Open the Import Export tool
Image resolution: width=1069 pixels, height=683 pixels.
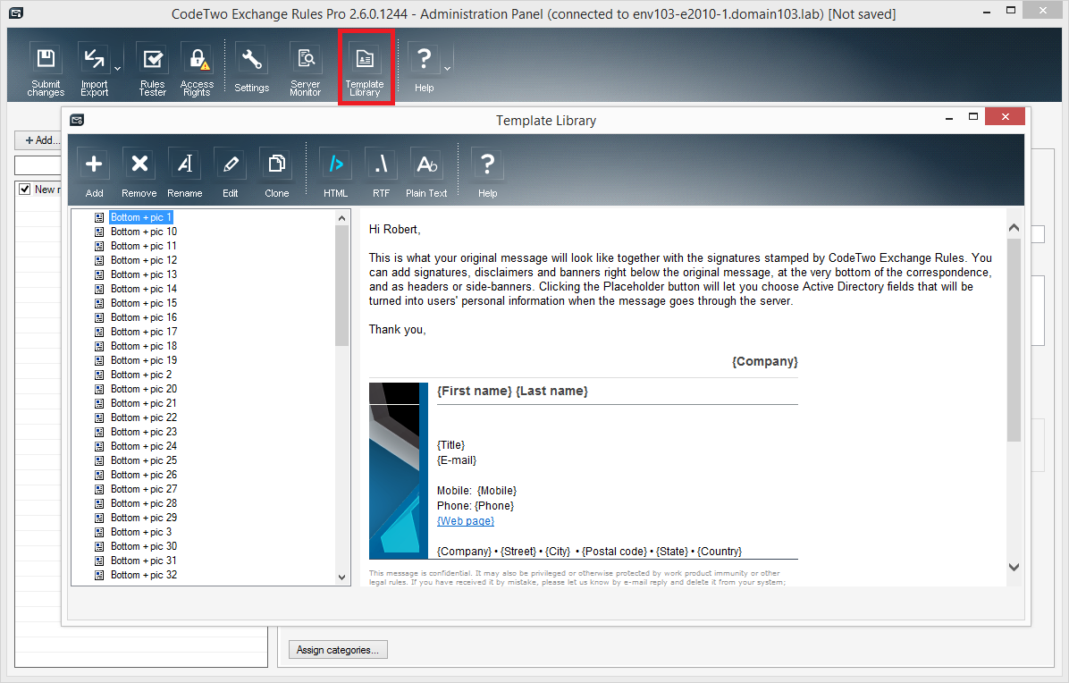click(94, 69)
